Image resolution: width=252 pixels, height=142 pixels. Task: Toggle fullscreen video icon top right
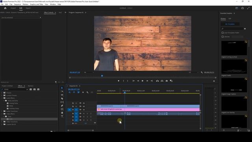248,8
